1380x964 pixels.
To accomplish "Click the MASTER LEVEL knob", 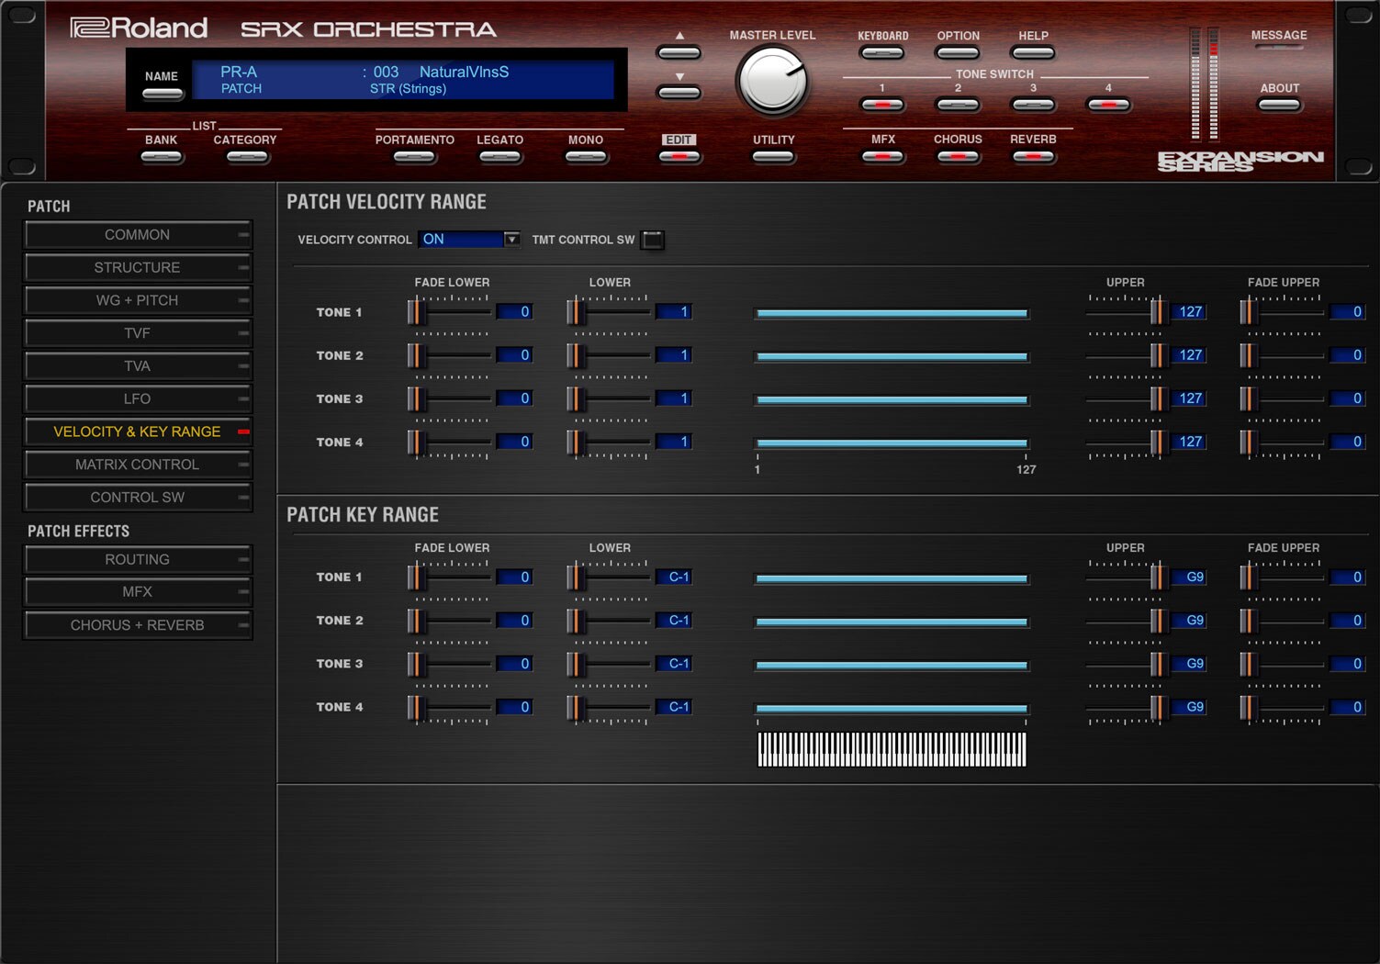I will click(x=772, y=82).
